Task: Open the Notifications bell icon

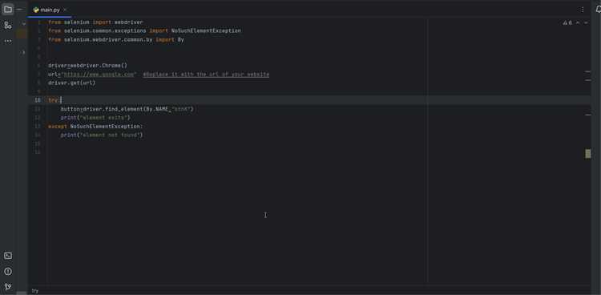Action: pyautogui.click(x=599, y=10)
